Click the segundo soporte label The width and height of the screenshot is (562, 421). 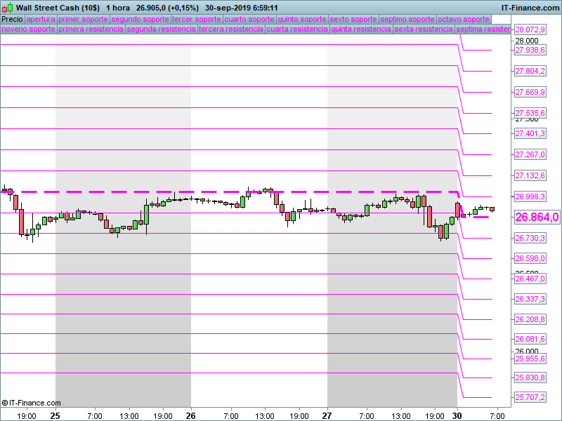[x=140, y=20]
